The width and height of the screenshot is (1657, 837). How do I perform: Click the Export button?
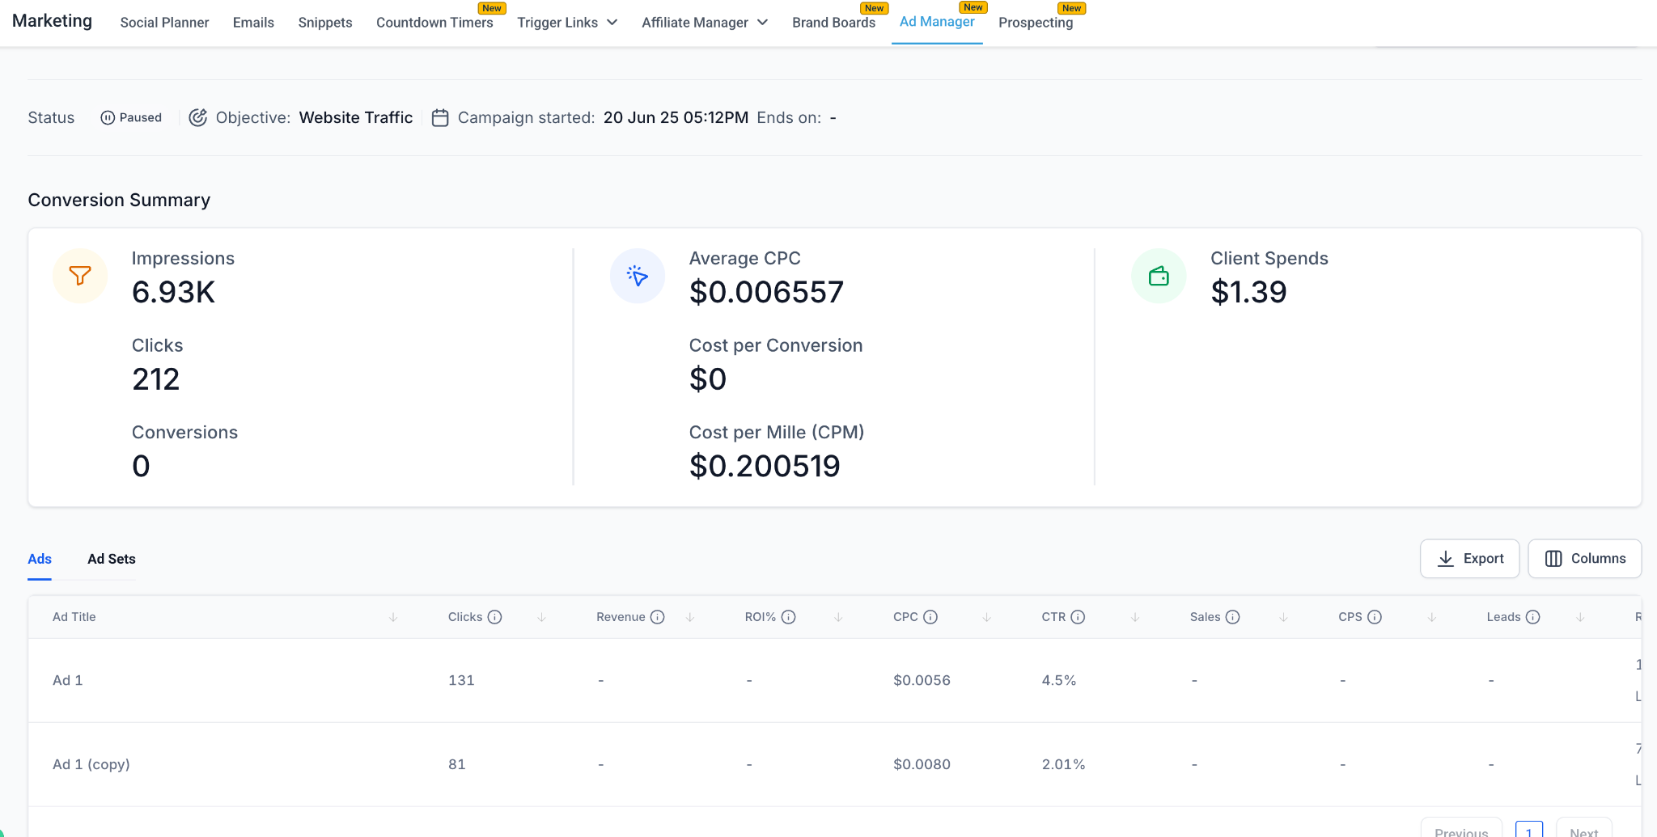(x=1470, y=559)
